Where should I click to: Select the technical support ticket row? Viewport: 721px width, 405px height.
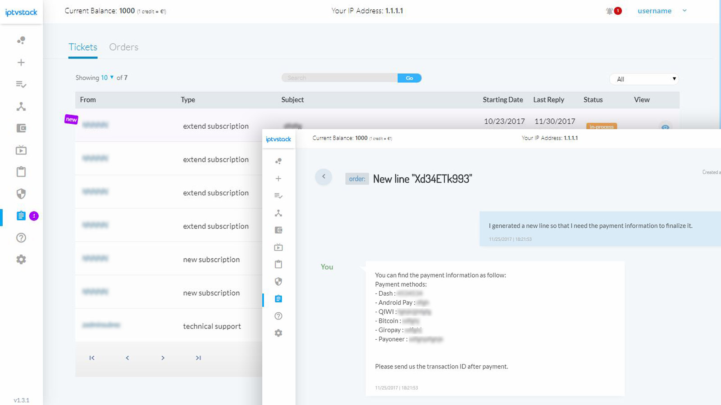[x=169, y=325]
